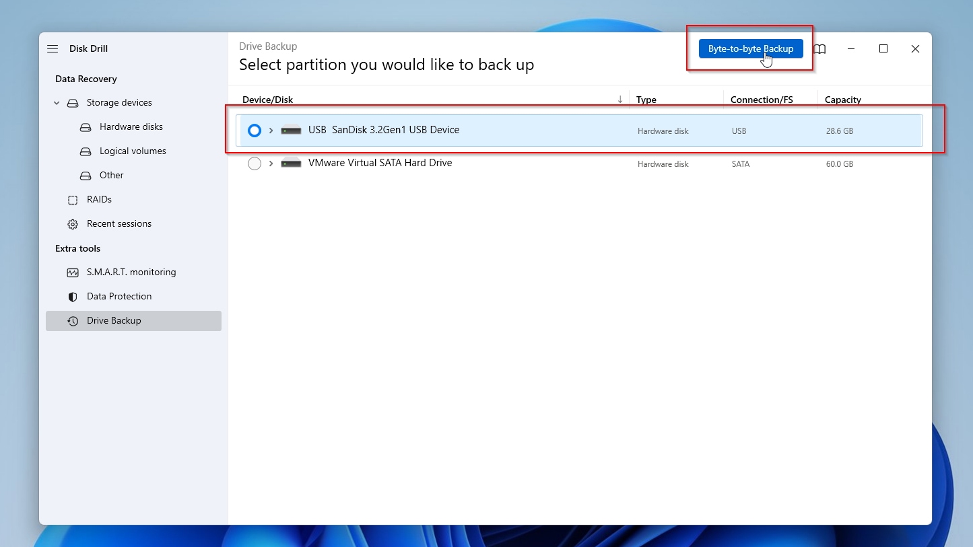Viewport: 973px width, 547px height.
Task: Go to RAIDs section
Action: (x=99, y=199)
